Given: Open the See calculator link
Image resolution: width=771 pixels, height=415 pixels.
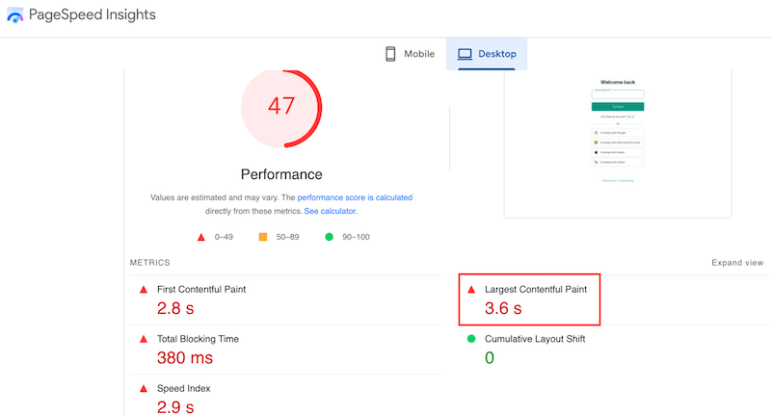Looking at the screenshot, I should pyautogui.click(x=331, y=211).
